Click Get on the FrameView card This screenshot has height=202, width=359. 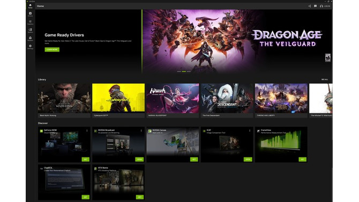point(302,159)
